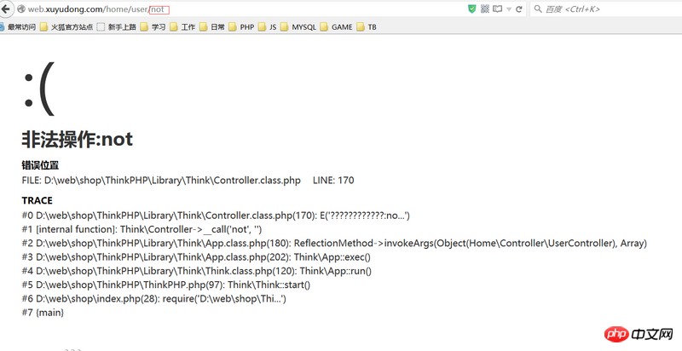Open the QR code icon in address bar
Image resolution: width=682 pixels, height=351 pixels.
tap(485, 9)
